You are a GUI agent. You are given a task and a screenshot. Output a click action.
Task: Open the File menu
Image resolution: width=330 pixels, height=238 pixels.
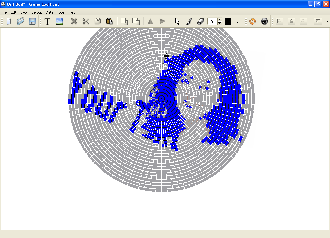coord(4,12)
